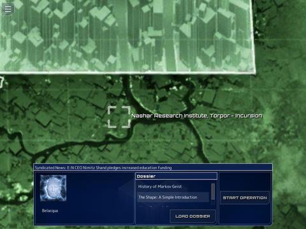Click the Nashar Research Institute target reticle
306x229 pixels.
119,117
